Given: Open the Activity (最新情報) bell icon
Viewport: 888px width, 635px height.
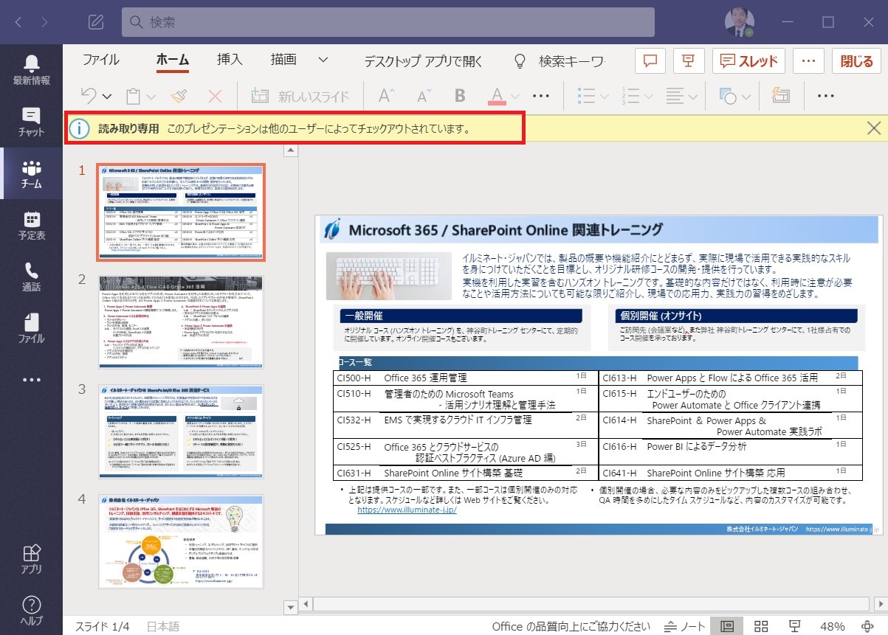Looking at the screenshot, I should click(x=31, y=71).
